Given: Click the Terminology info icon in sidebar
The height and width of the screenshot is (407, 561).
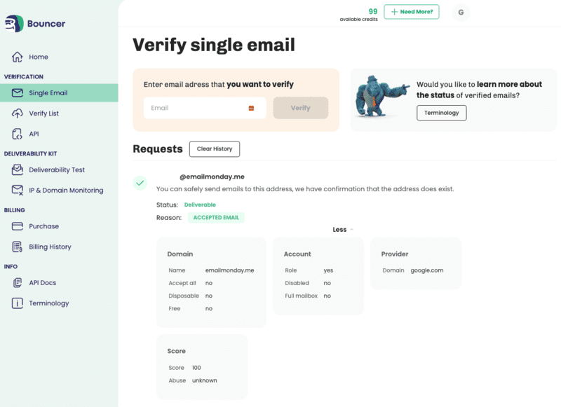Looking at the screenshot, I should point(17,303).
